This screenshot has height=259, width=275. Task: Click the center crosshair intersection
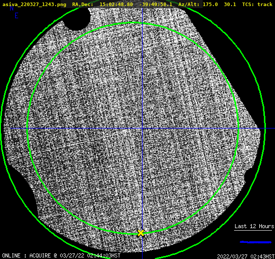(x=142, y=128)
